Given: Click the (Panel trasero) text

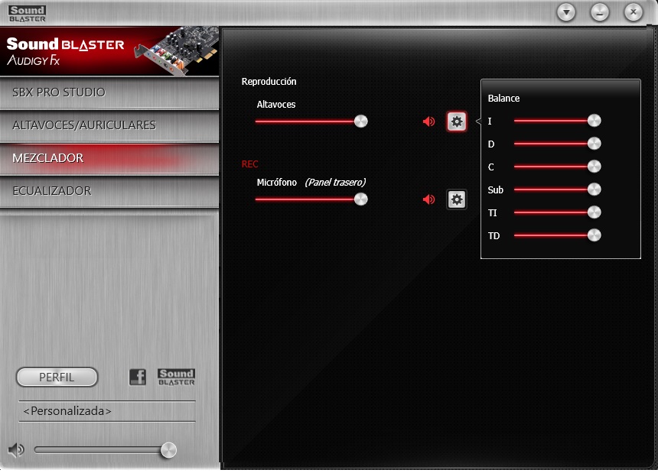Looking at the screenshot, I should (335, 183).
